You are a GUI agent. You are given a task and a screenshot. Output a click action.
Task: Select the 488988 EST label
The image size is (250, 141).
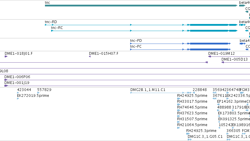click(224, 107)
